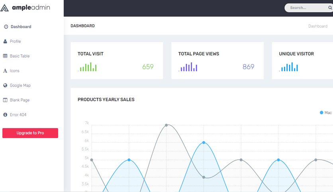
Task: Navigate to Google Map page
Action: coord(20,85)
